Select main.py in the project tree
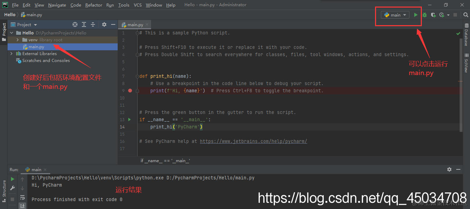The image size is (470, 209). (63, 47)
